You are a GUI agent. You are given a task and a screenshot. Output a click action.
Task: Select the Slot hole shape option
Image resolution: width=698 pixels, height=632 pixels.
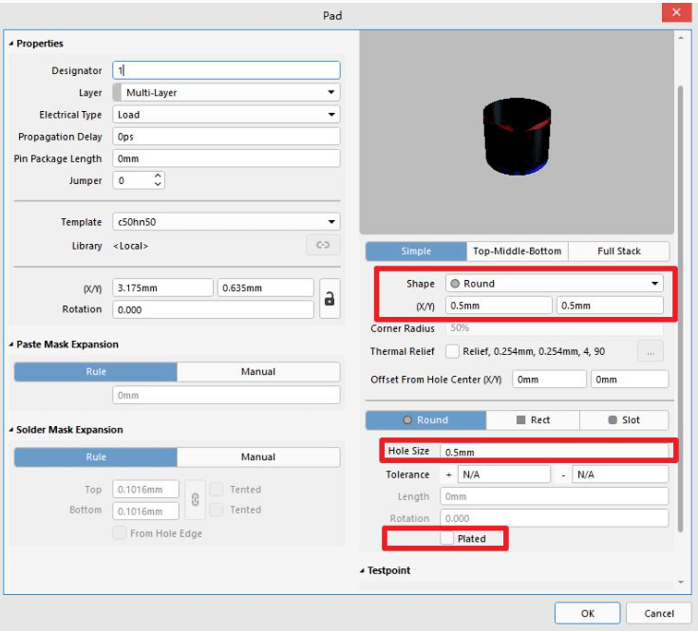point(624,419)
